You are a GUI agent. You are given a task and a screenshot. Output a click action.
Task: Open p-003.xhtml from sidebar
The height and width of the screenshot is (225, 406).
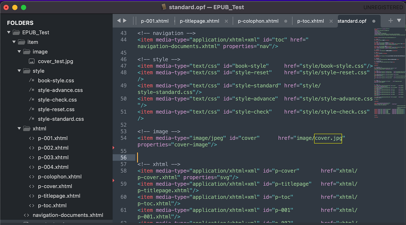[x=53, y=158]
